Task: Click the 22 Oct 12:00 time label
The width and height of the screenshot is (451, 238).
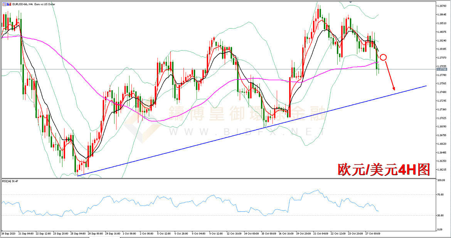Action: pos(338,233)
